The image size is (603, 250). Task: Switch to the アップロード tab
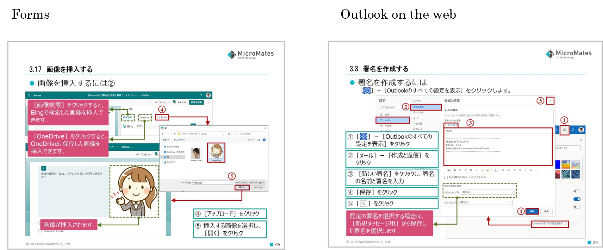(x=162, y=117)
